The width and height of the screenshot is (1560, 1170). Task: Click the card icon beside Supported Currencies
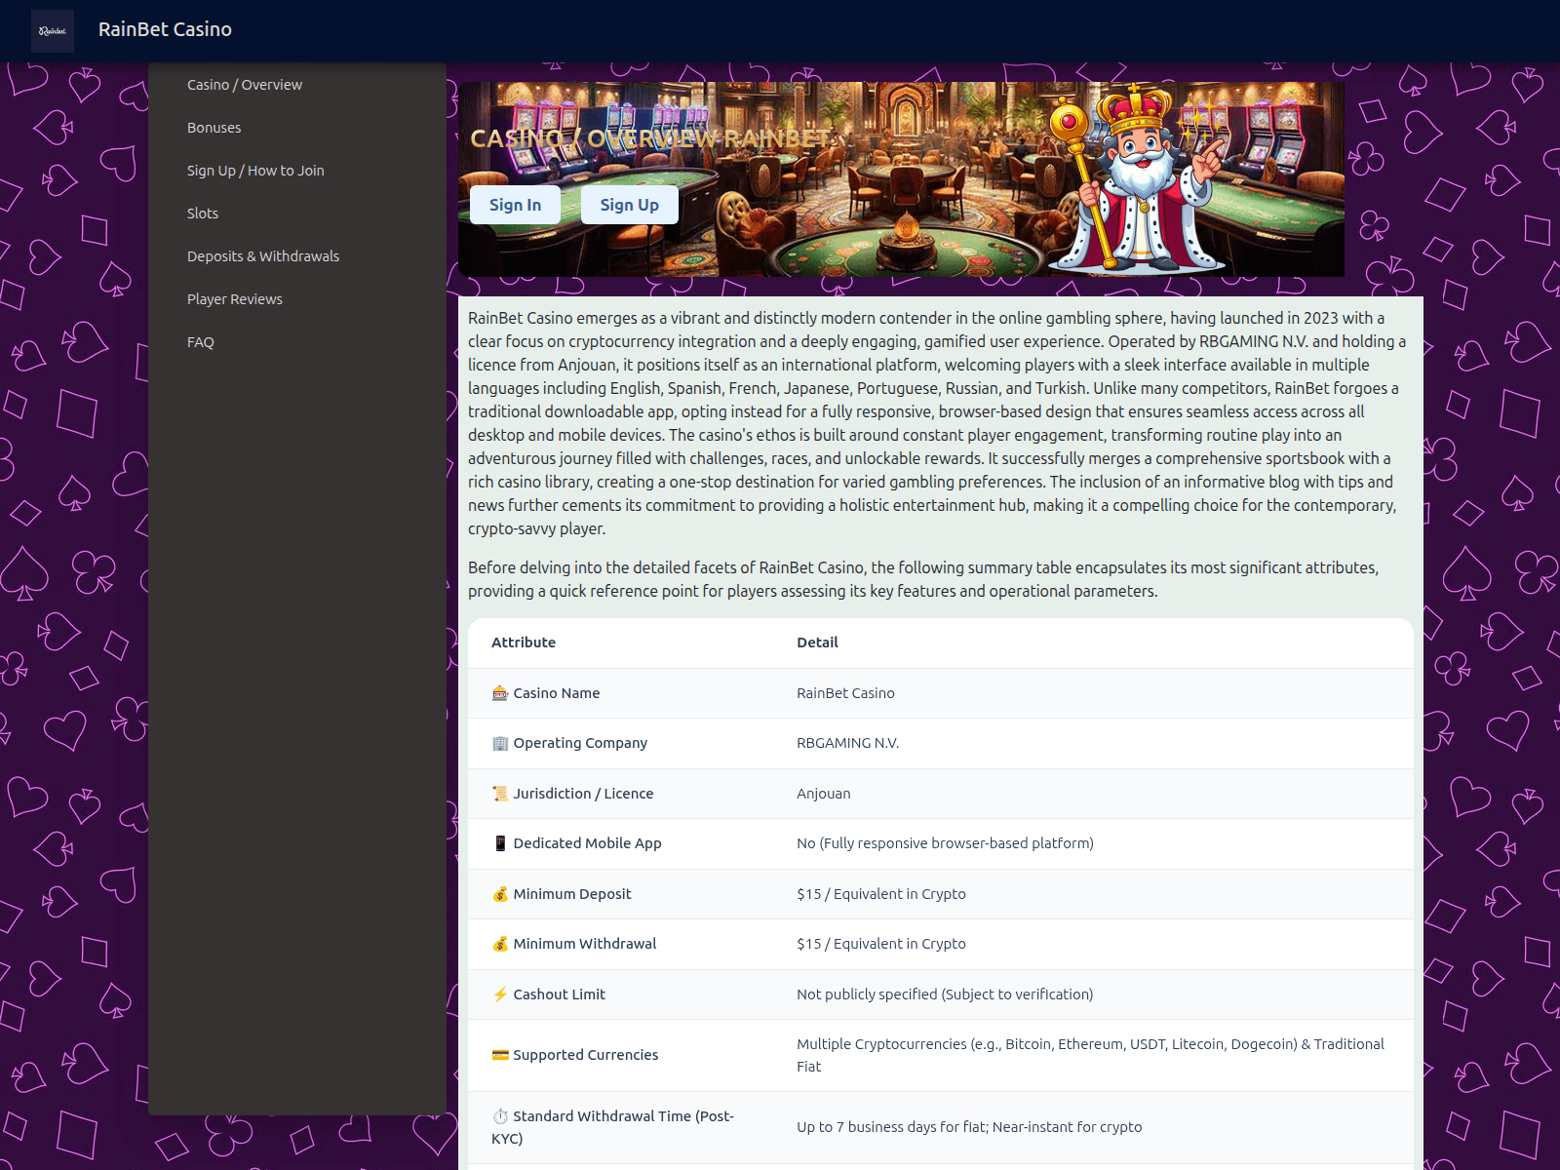pyautogui.click(x=500, y=1055)
